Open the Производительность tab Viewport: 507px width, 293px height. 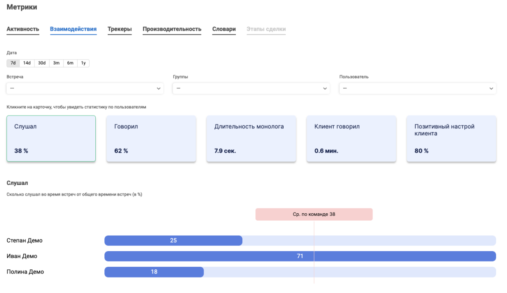click(172, 29)
